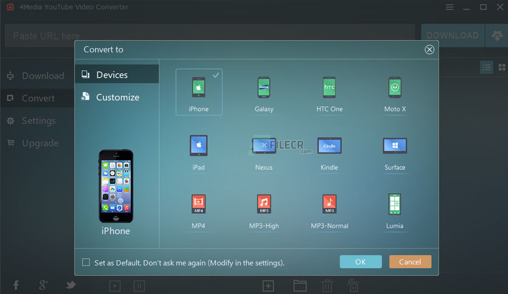Choose the iPad tablet preset
The width and height of the screenshot is (508, 294).
click(199, 152)
